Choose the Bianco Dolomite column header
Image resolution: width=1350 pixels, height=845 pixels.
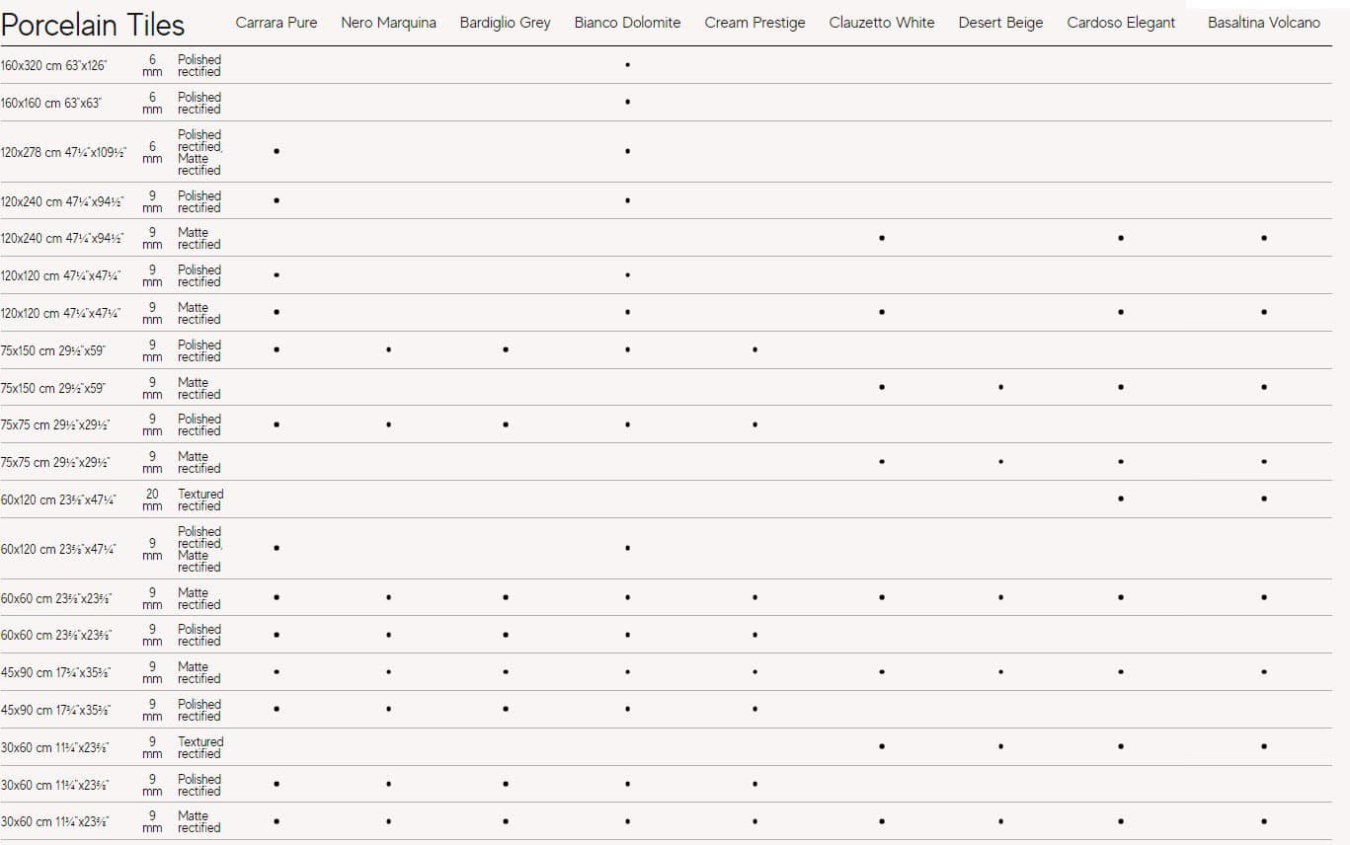(x=627, y=23)
